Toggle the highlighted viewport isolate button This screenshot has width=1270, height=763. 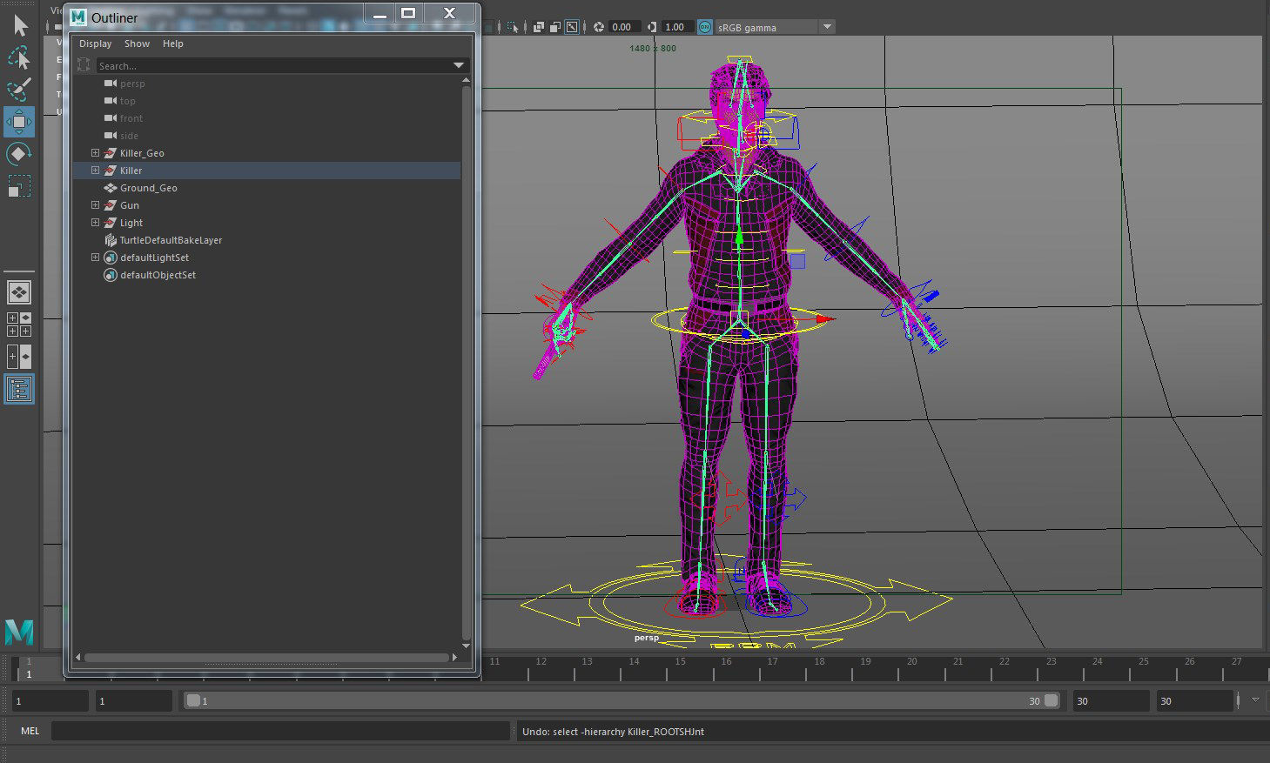click(572, 27)
